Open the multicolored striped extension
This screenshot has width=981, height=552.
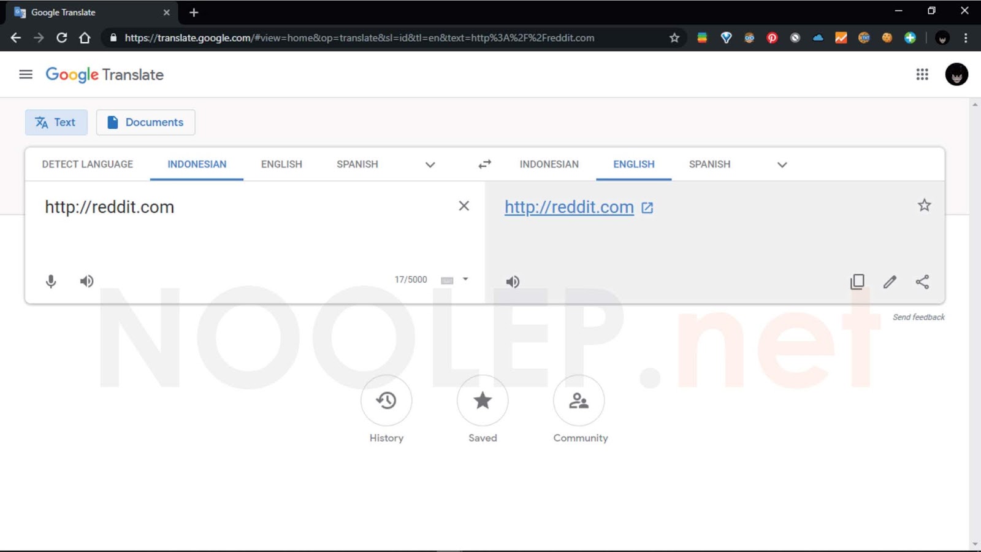click(x=703, y=37)
